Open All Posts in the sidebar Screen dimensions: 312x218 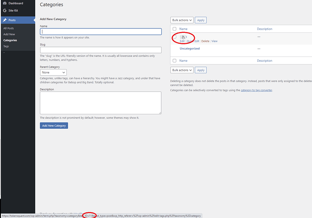pos(9,28)
